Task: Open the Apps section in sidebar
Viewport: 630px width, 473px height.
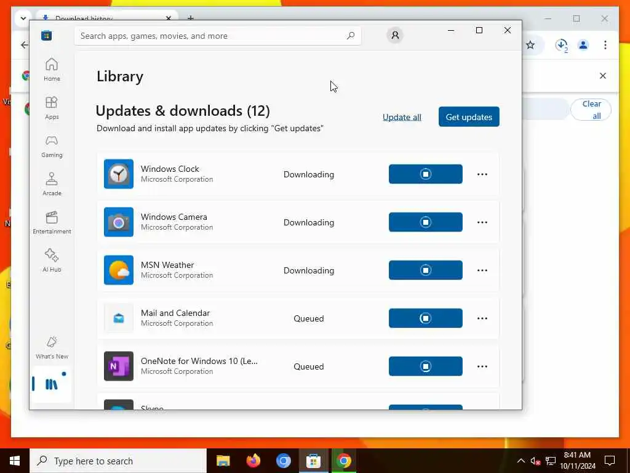Action: pos(52,108)
